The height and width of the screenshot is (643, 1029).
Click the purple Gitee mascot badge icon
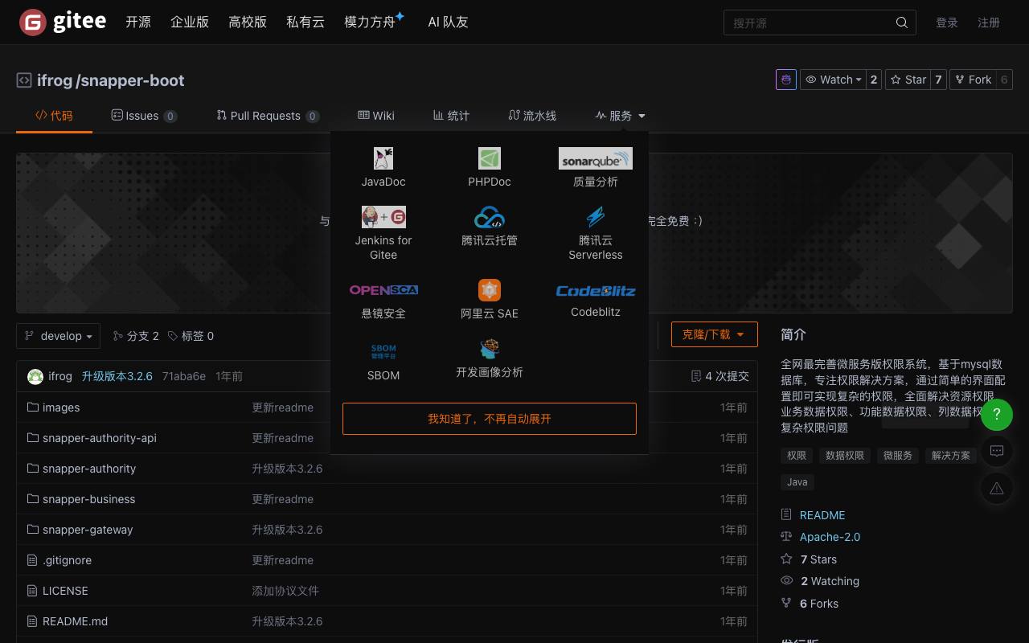[786, 80]
